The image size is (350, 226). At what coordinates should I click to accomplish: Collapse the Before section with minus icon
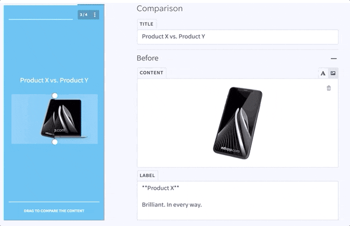click(334, 59)
